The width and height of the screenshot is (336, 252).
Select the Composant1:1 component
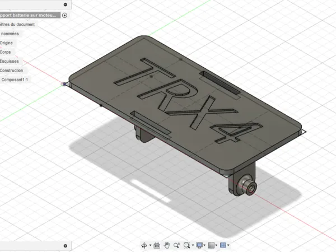[x=15, y=80]
